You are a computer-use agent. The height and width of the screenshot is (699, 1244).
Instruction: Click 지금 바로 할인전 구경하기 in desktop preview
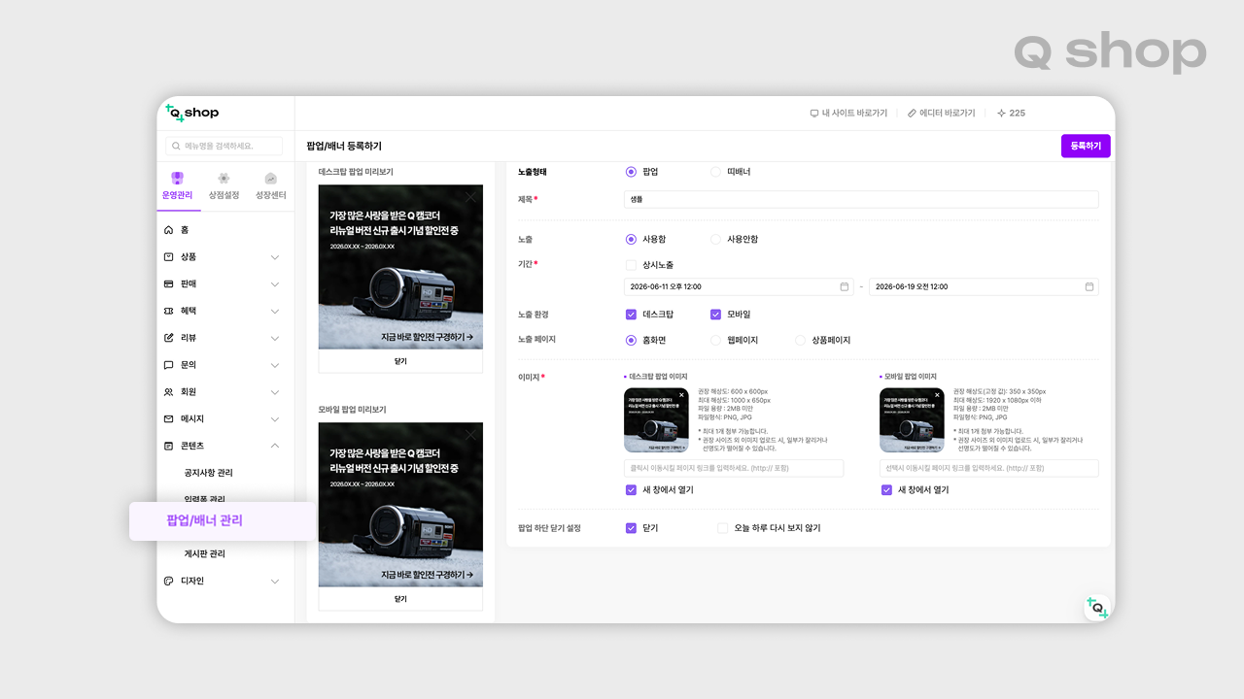click(x=427, y=337)
